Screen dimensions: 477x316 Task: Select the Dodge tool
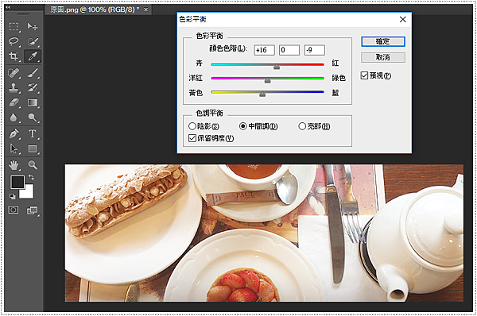(x=33, y=118)
